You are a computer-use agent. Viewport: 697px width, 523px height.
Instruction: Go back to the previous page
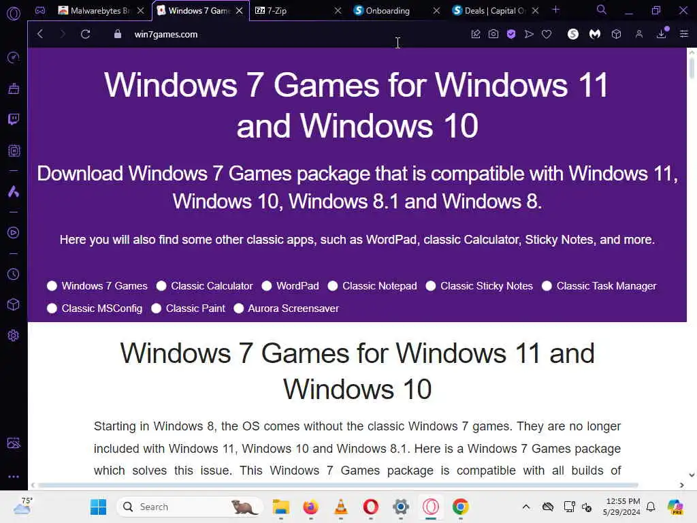(40, 34)
